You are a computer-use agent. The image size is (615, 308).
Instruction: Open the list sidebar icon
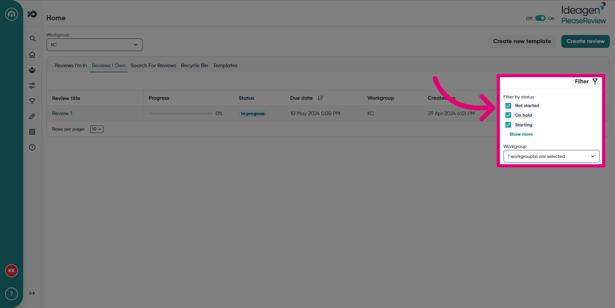[x=32, y=132]
